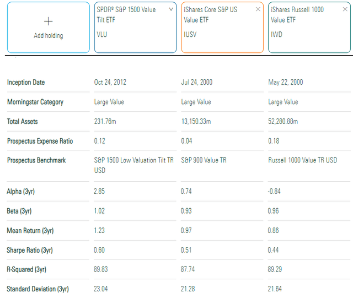Select total assets value 13,150.33m

pyautogui.click(x=196, y=121)
